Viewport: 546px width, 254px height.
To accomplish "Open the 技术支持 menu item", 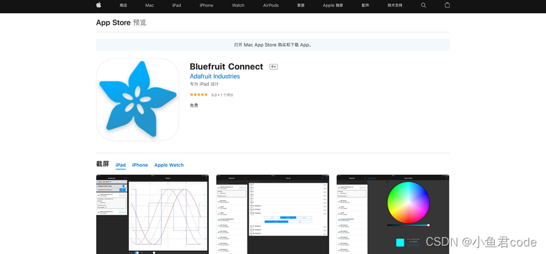I will pos(395,5).
